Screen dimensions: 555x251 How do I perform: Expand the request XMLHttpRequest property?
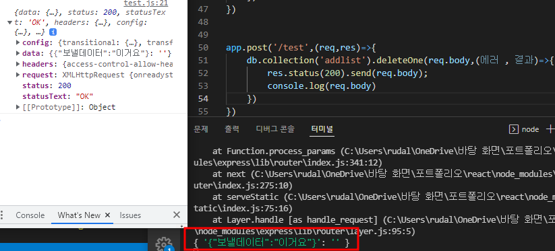pos(18,75)
